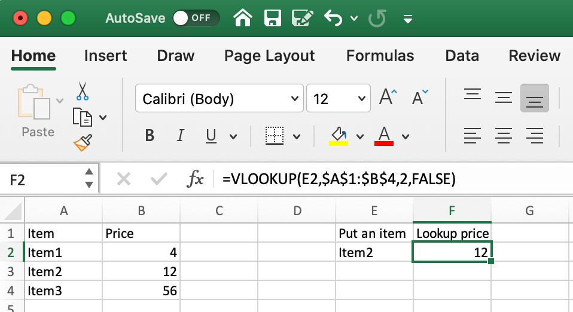Image resolution: width=573 pixels, height=312 pixels.
Task: Select cell E2 containing Item2
Action: click(374, 253)
